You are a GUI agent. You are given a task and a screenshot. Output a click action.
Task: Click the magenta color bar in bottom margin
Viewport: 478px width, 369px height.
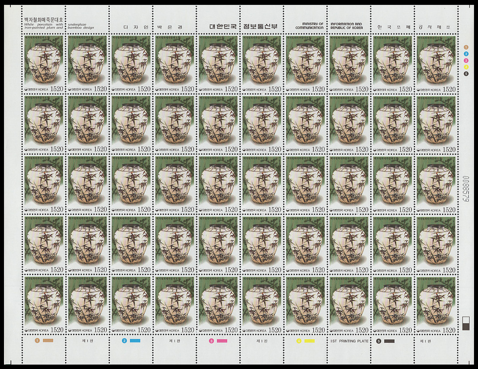tap(222, 341)
